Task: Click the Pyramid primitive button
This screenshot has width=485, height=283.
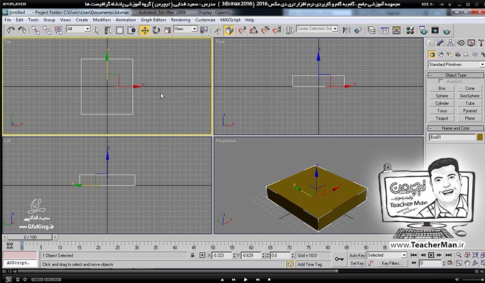Action: click(x=469, y=111)
